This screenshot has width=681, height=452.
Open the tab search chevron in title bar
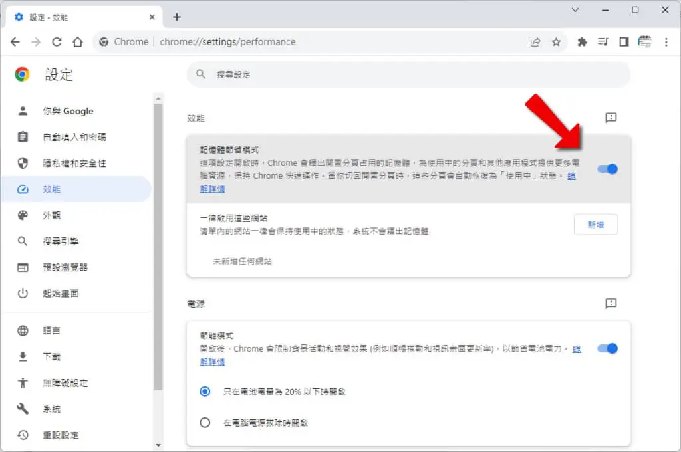click(x=575, y=9)
